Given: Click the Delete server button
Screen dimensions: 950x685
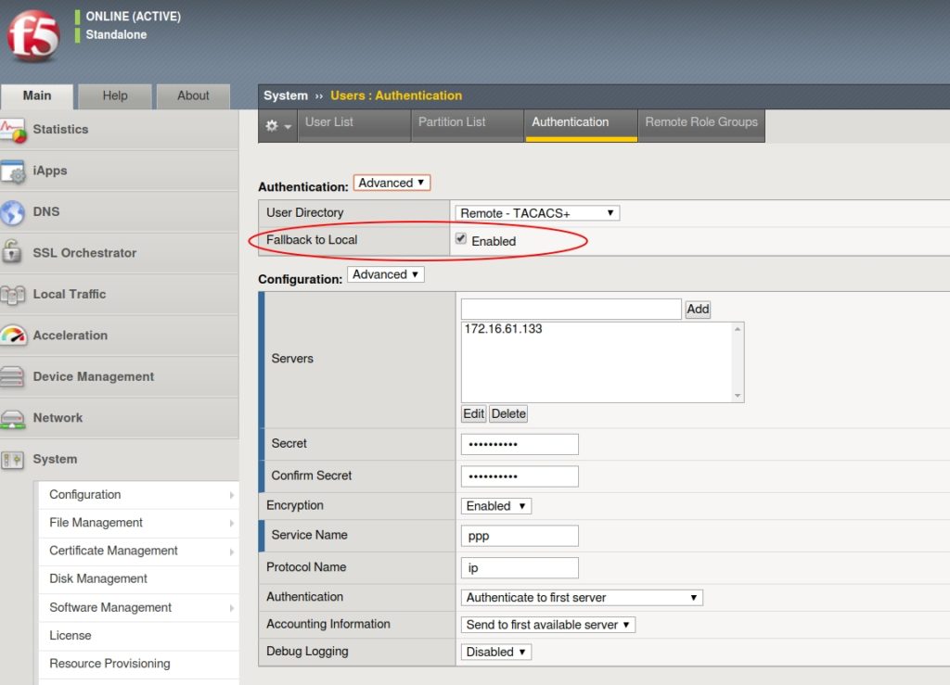Looking at the screenshot, I should pyautogui.click(x=508, y=414).
